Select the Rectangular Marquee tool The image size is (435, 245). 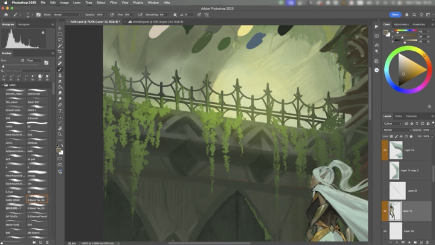click(x=60, y=34)
